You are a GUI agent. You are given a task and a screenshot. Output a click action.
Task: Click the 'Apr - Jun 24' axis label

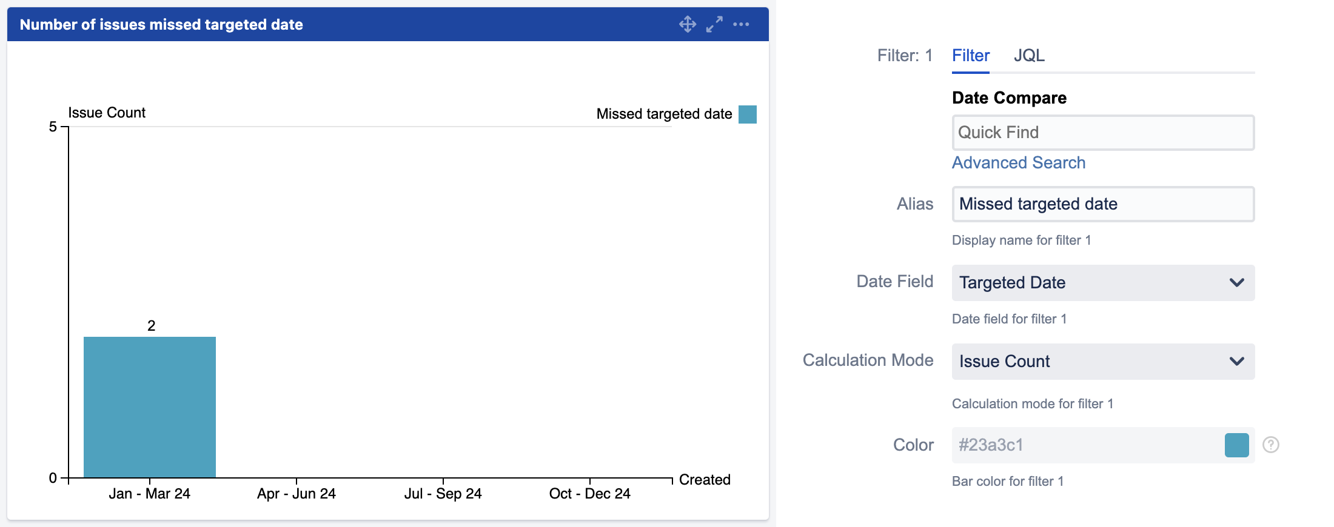(x=297, y=494)
